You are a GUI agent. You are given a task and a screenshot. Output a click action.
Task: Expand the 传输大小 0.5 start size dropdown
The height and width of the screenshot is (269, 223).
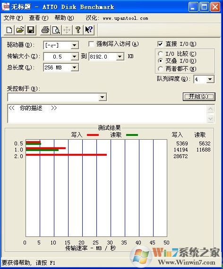pyautogui.click(x=74, y=57)
